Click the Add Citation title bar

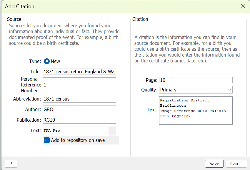click(x=118, y=6)
